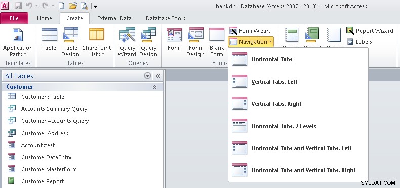Click the Query Design button
This screenshot has height=188, width=400.
click(x=148, y=42)
